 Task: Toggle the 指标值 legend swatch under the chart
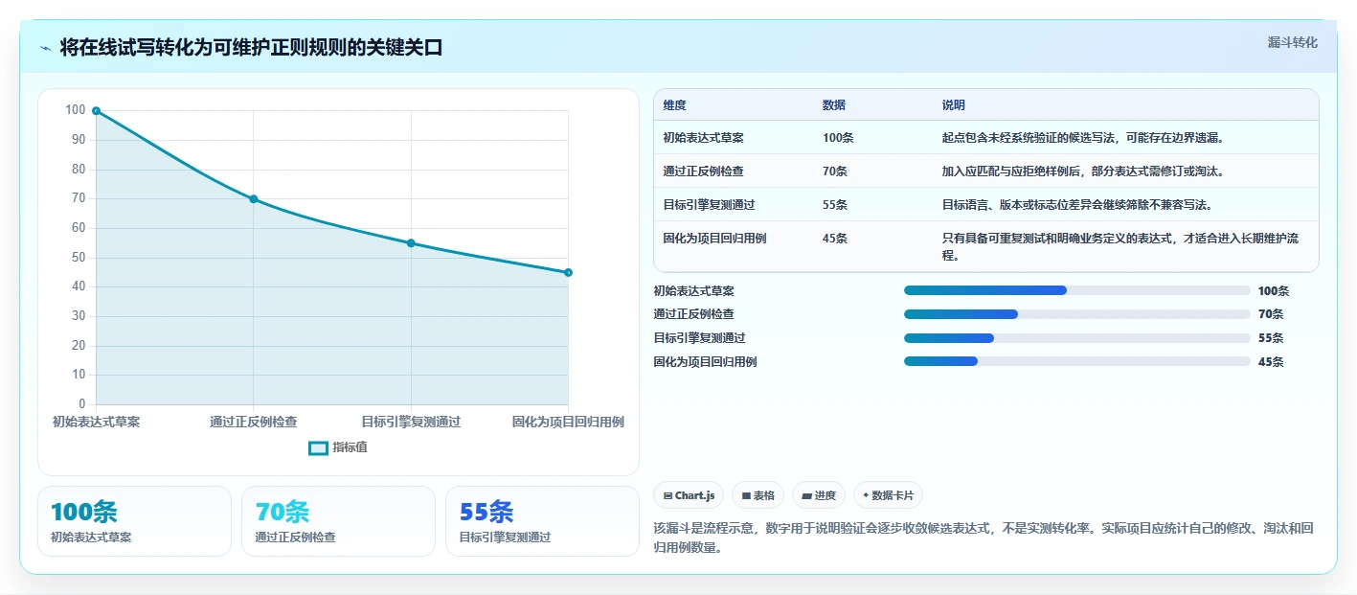coord(318,447)
